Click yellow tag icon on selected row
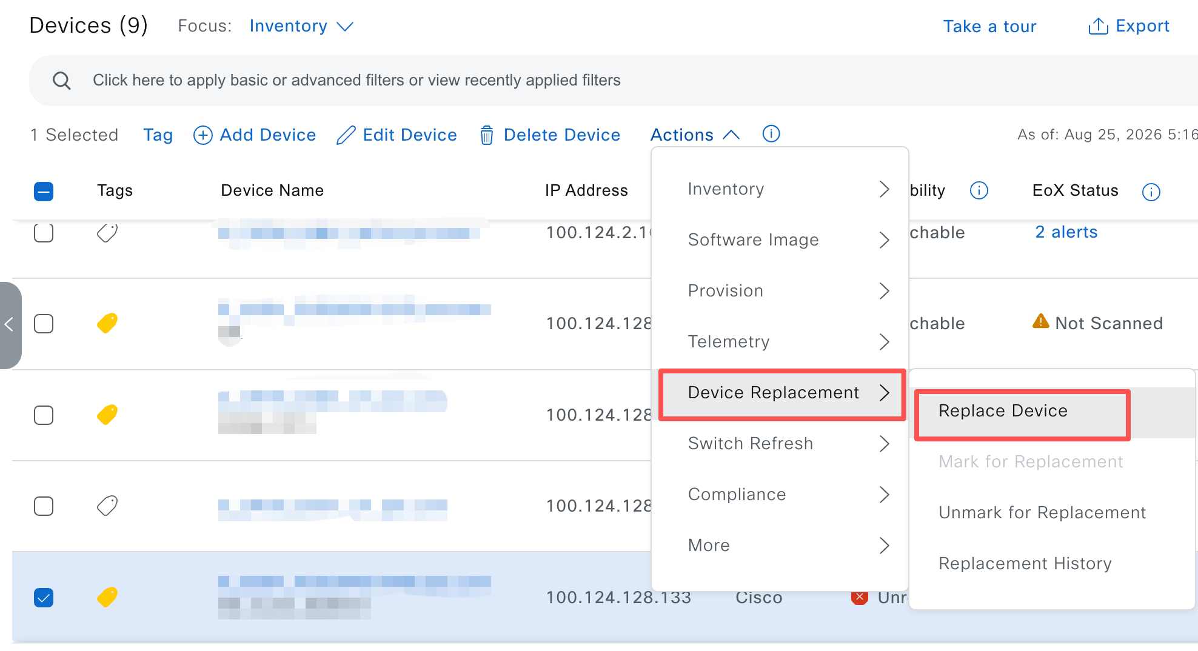 [107, 597]
